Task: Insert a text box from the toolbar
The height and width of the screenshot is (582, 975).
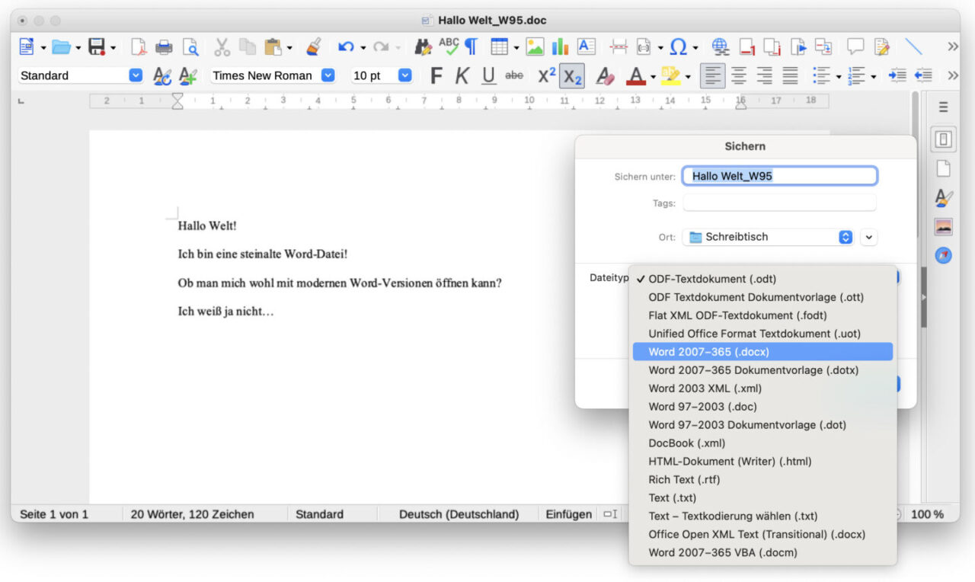Action: 585,46
